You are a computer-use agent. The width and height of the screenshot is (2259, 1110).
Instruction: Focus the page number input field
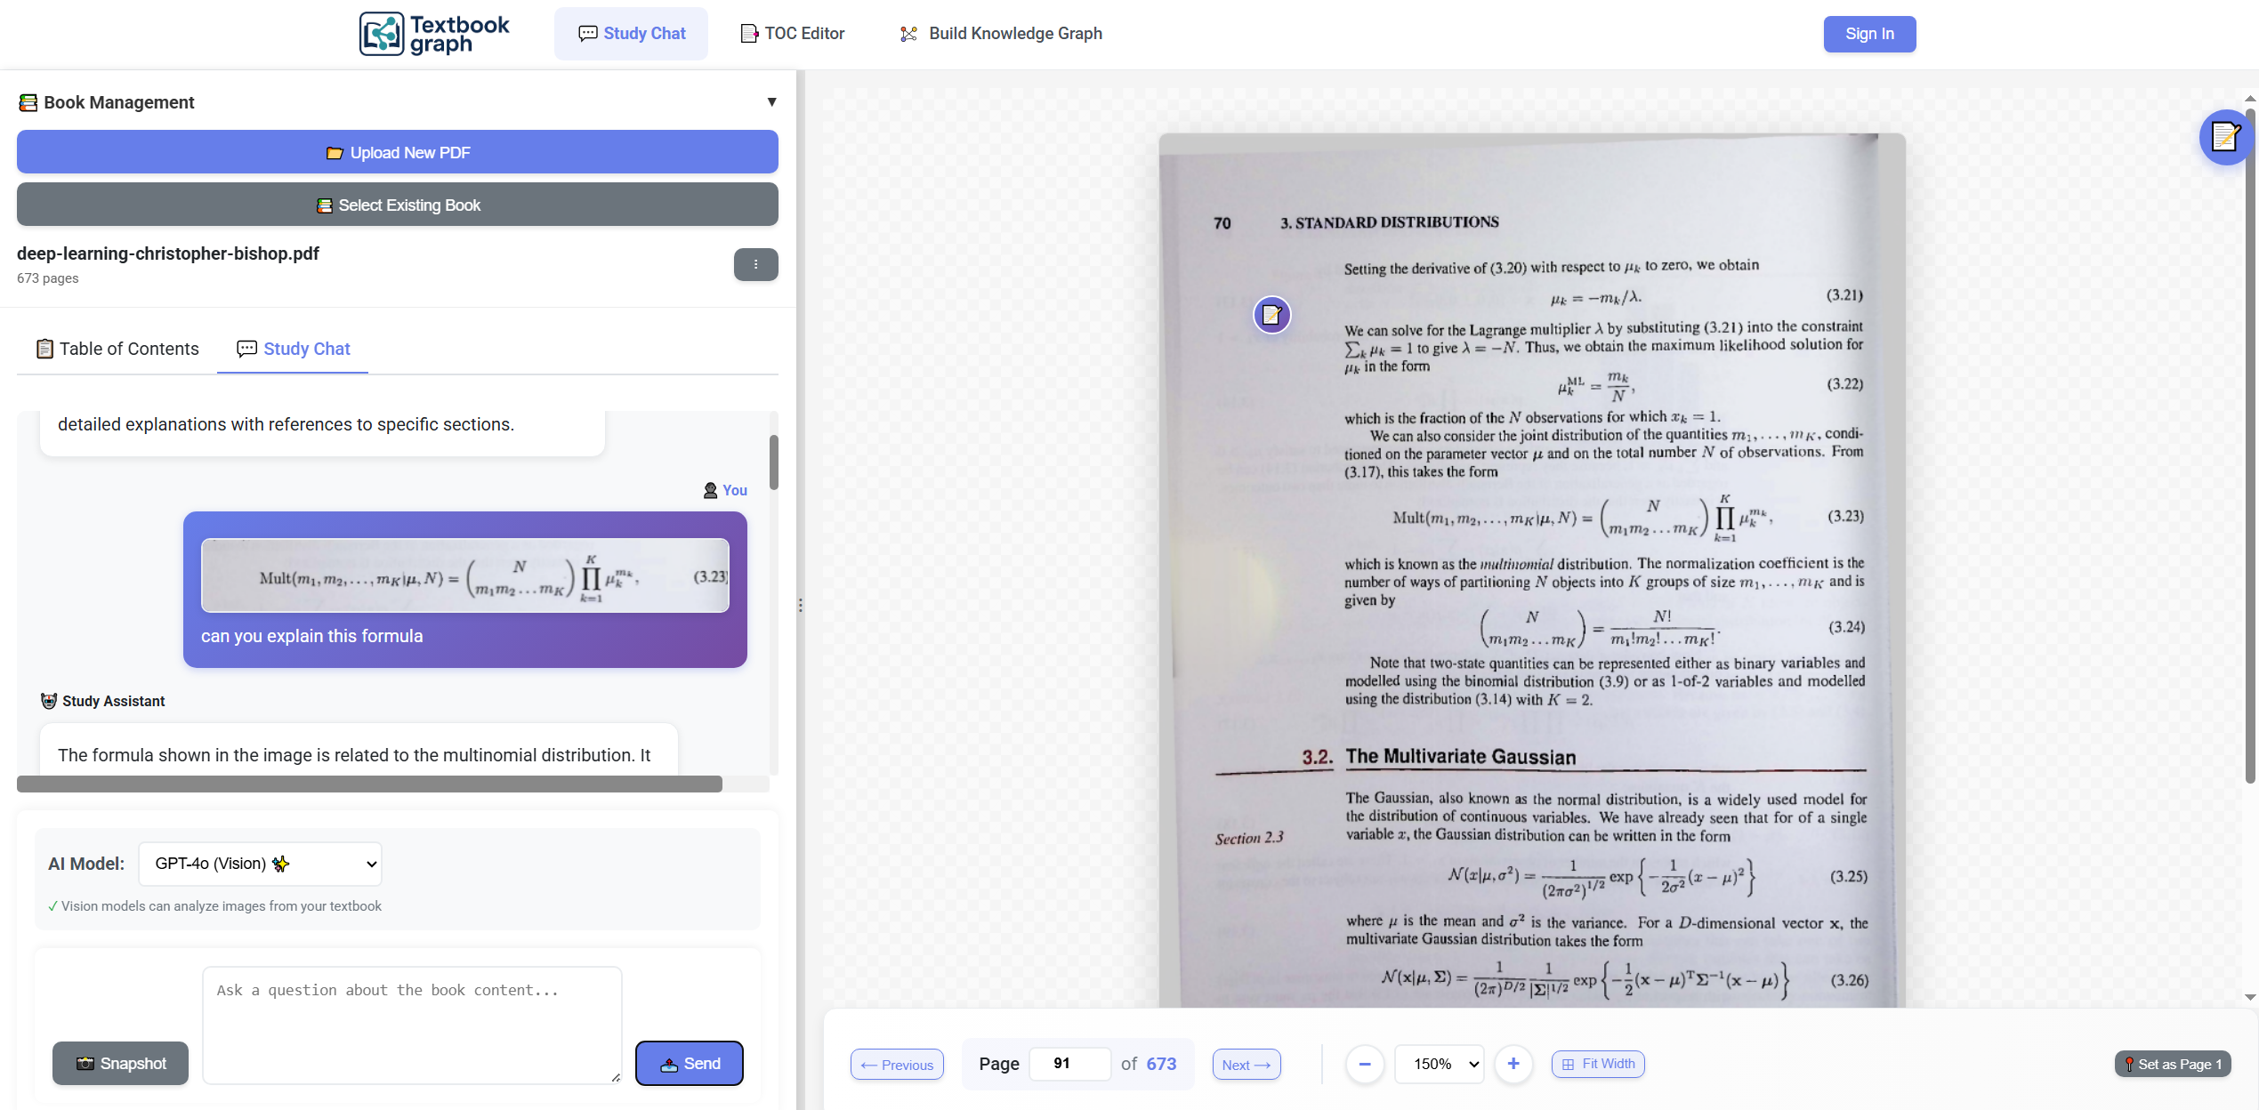point(1069,1064)
